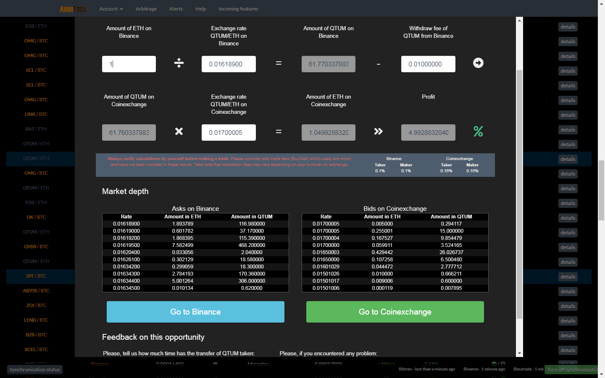Click the green percent profit icon
Screen dimensions: 605x378
pyautogui.click(x=478, y=131)
